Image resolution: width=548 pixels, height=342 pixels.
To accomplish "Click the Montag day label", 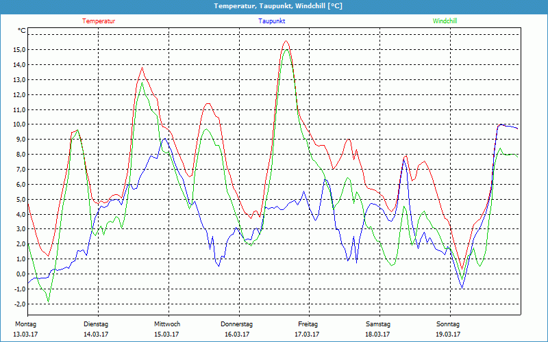I will click(x=25, y=324).
